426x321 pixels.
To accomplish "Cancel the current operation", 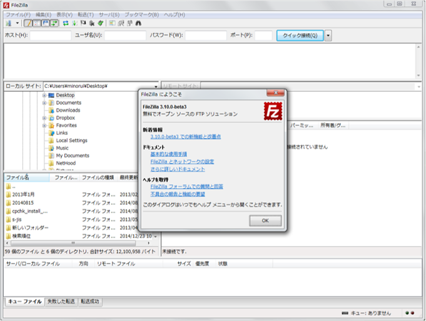I will 83,23.
